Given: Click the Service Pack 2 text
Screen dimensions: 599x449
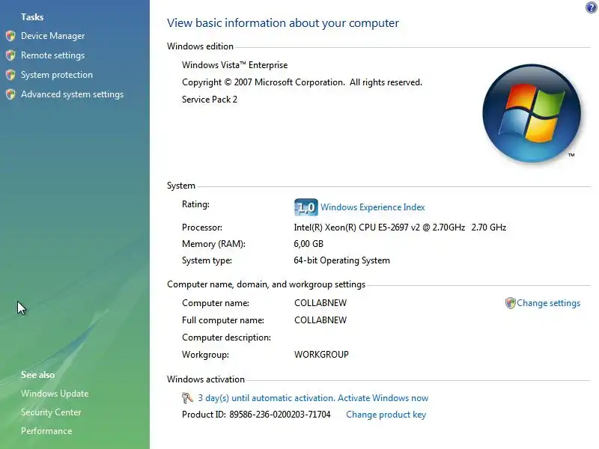Looking at the screenshot, I should click(210, 100).
